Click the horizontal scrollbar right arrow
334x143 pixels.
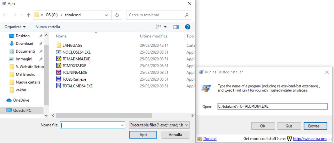192,116
